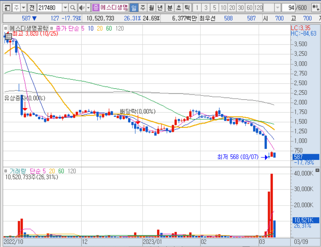Screen dimensions: 321x247
Task: Click the HC:-84,63 value
Action: 304,33
